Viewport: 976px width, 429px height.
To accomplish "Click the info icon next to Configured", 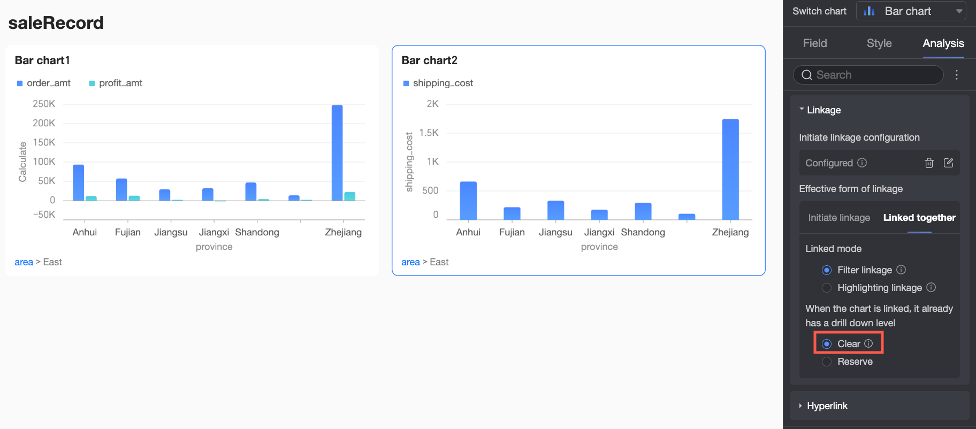I will coord(862,163).
